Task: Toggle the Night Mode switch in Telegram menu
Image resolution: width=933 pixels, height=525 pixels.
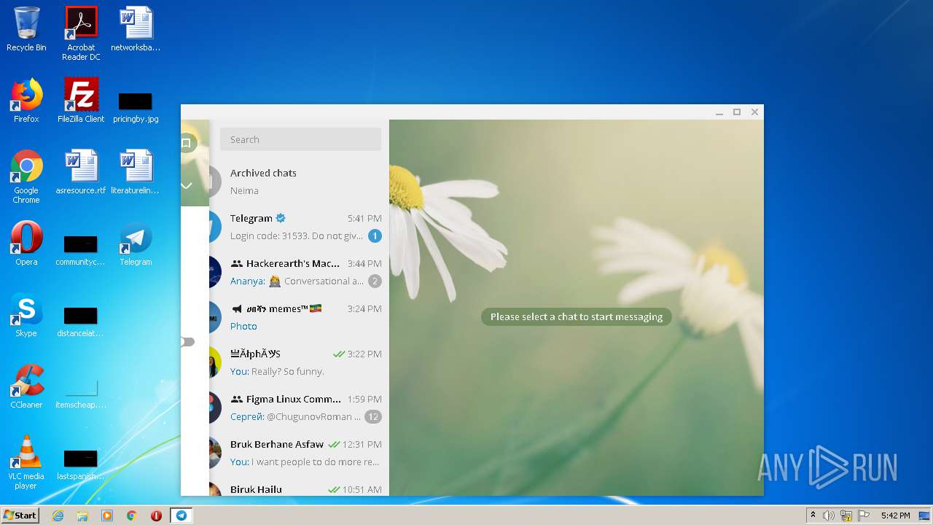Action: coord(187,341)
